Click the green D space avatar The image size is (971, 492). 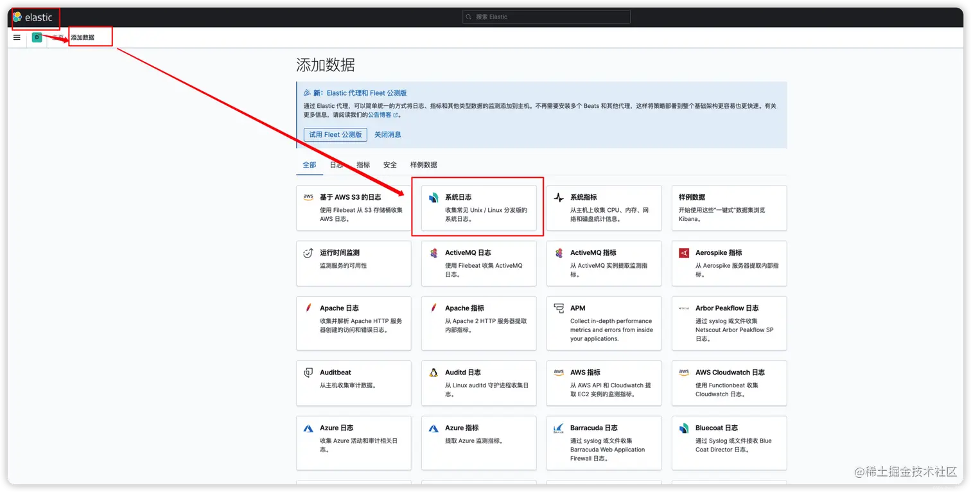click(37, 37)
